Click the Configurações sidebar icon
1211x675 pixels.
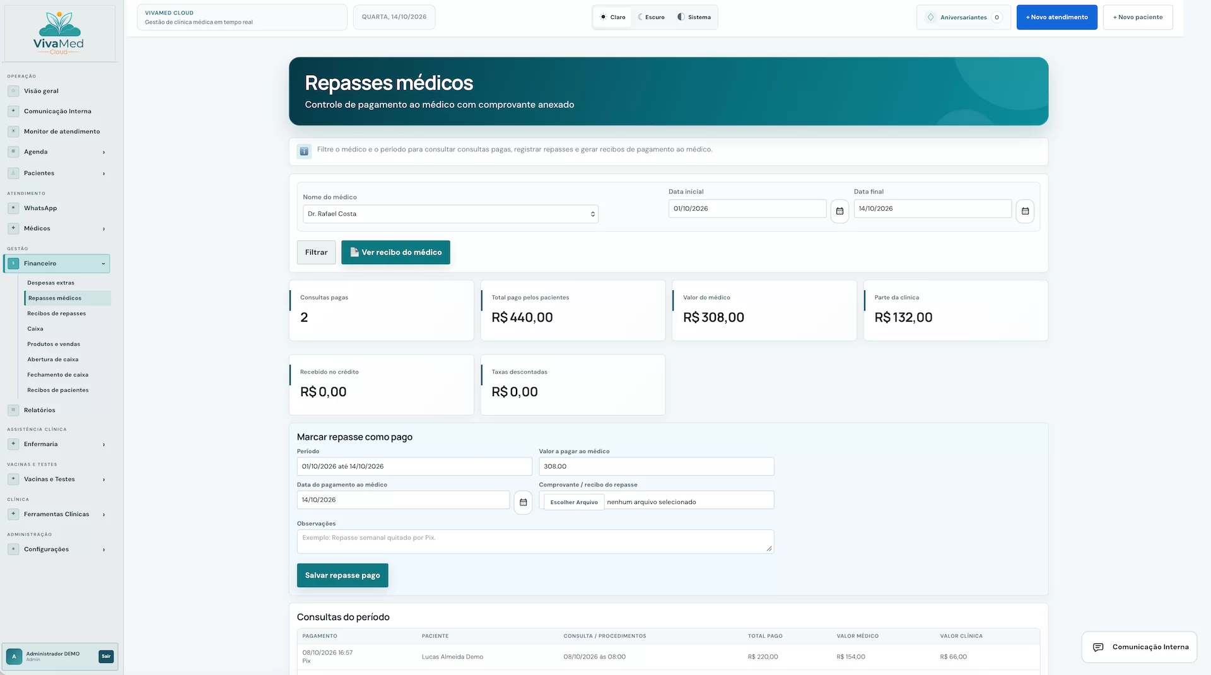[13, 549]
